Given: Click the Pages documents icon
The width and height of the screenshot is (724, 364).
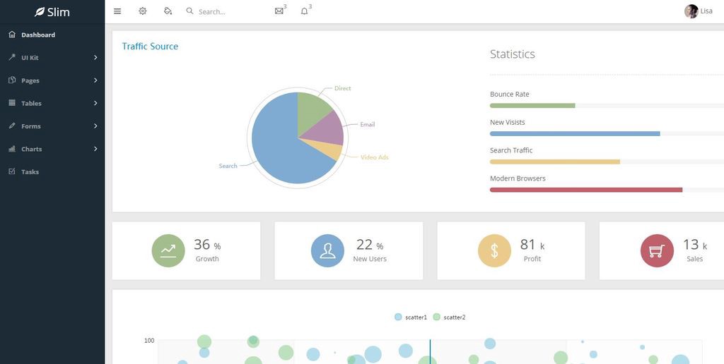Looking at the screenshot, I should [12, 80].
